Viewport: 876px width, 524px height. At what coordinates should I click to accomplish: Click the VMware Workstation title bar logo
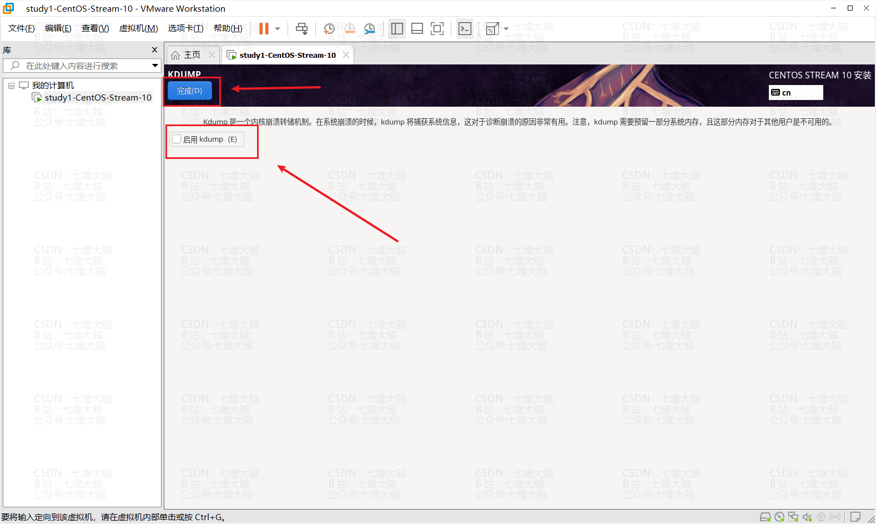click(8, 8)
